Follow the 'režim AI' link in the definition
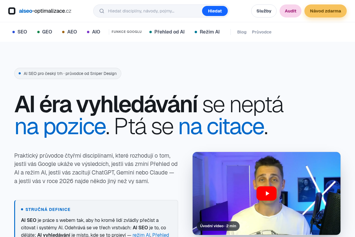Screen dimensions: 355x237 tap(141, 235)
